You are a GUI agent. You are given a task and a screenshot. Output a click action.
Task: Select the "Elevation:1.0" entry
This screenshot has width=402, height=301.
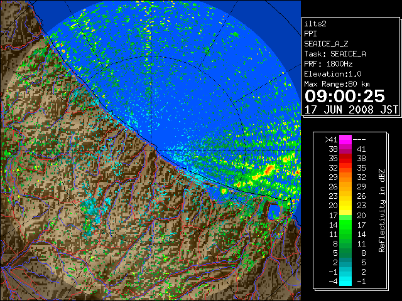tap(332, 74)
